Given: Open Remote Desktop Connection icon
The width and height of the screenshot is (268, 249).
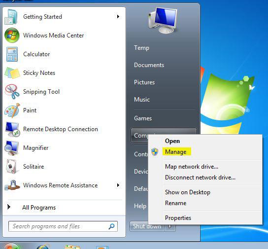Looking at the screenshot, I should [12, 129].
